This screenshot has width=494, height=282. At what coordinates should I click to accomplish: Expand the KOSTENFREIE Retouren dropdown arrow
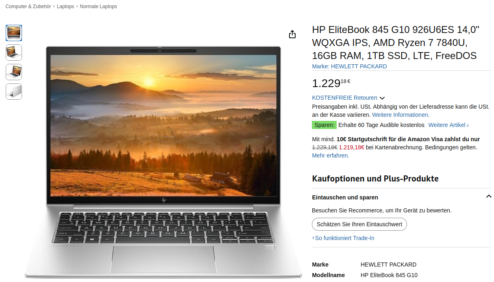[x=382, y=98]
